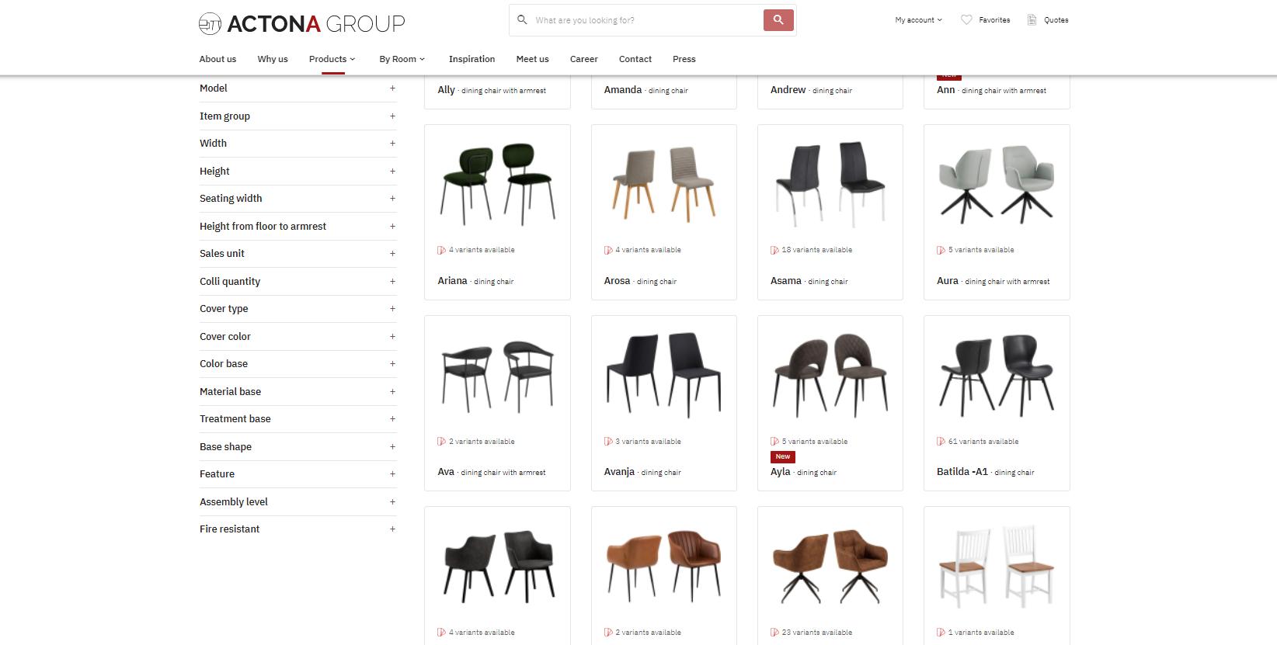Expand the Model filter

coord(298,88)
